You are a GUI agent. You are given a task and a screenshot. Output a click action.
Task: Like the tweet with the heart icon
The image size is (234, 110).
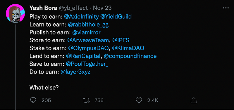point(139,100)
